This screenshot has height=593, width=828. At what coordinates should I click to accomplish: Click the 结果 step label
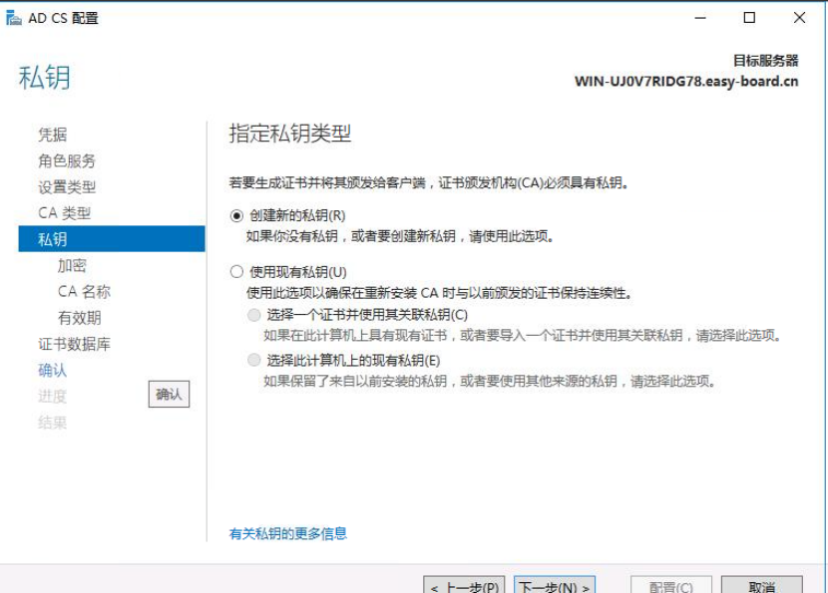(x=52, y=423)
